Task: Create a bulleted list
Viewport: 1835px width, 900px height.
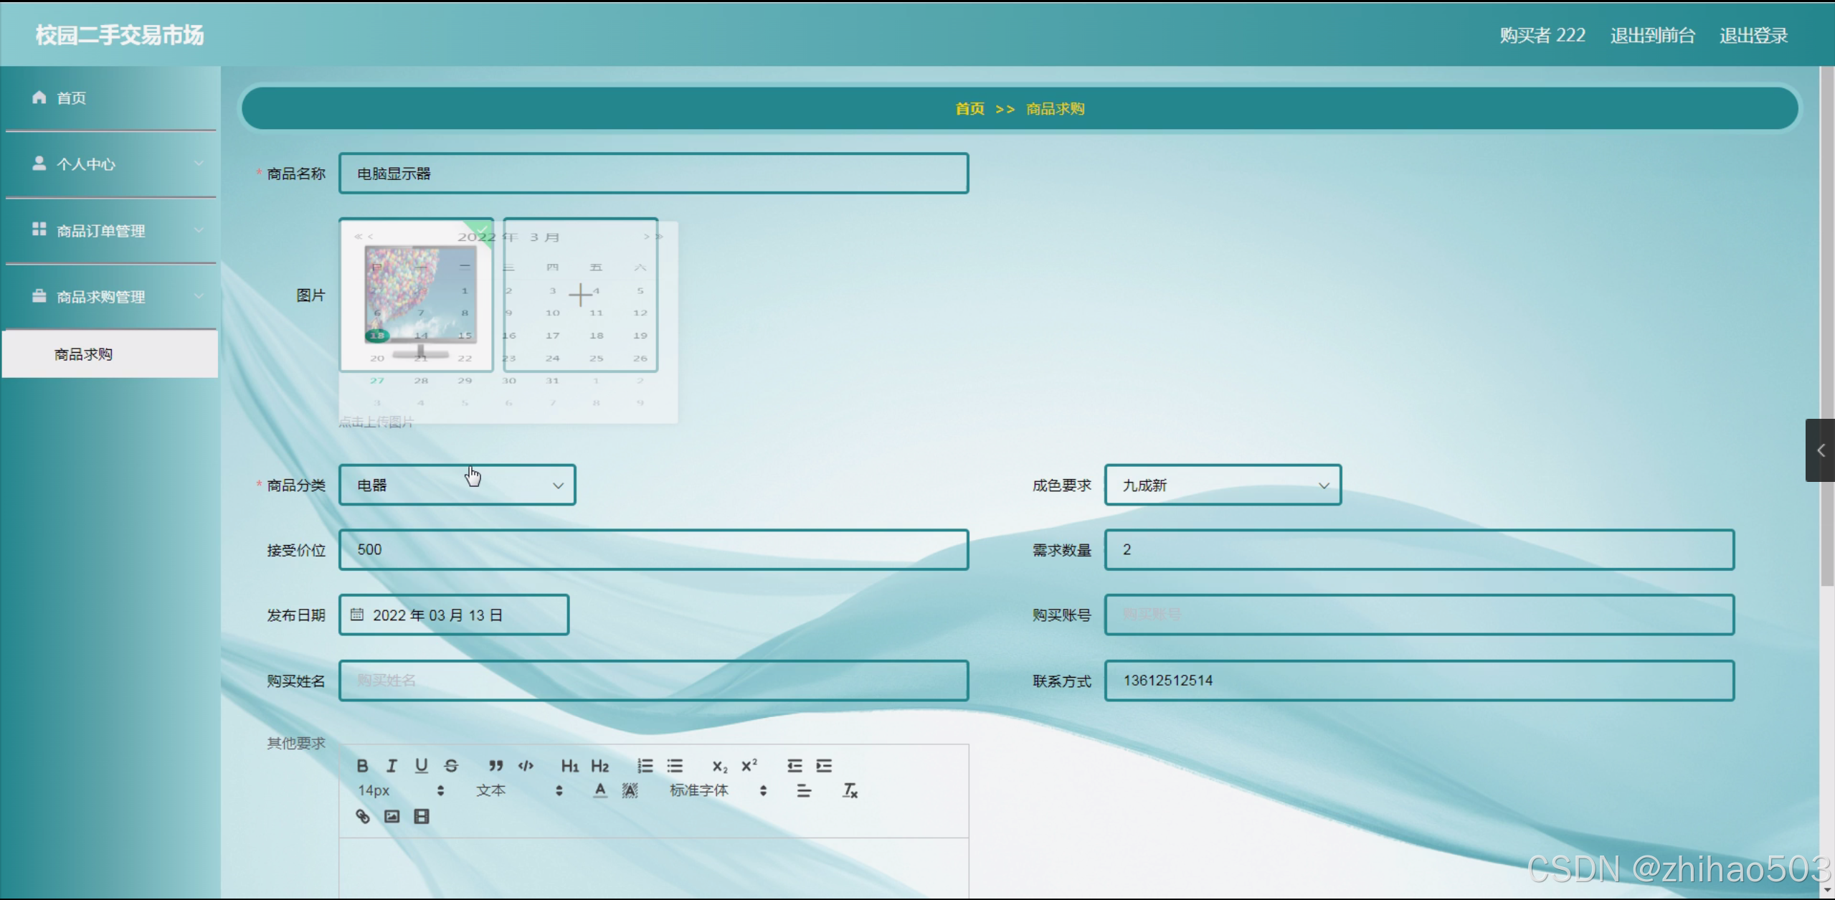Action: coord(675,766)
